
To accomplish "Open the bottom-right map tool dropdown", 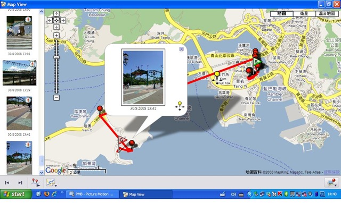I will (x=331, y=183).
